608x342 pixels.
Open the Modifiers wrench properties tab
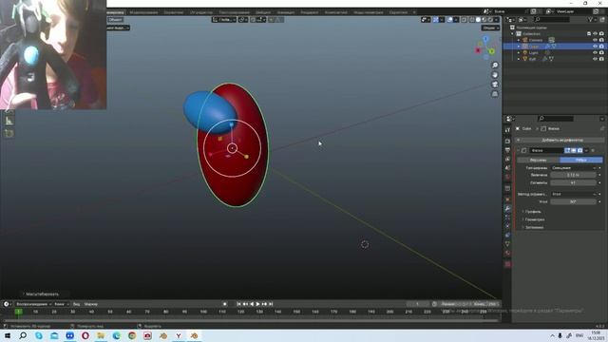(507, 209)
